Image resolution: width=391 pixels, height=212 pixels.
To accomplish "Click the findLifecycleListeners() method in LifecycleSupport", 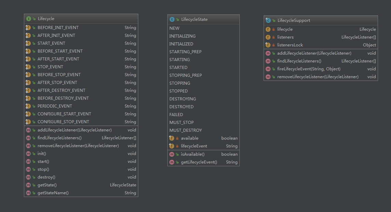I will point(299,61).
